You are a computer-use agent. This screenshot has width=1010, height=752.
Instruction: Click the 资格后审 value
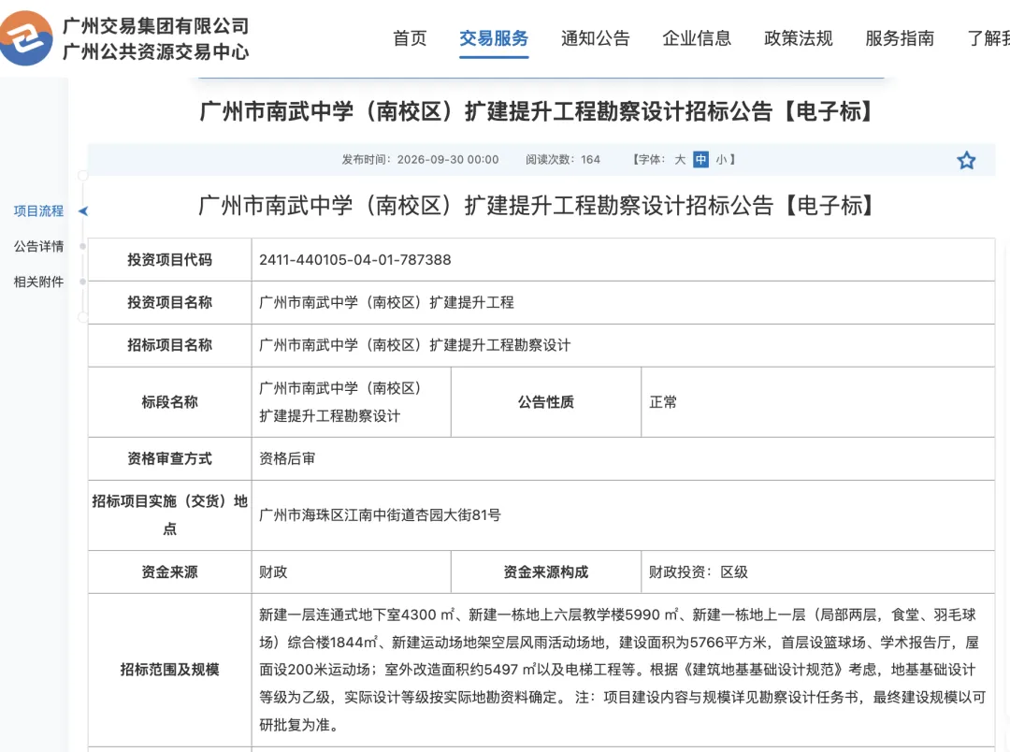pos(287,459)
